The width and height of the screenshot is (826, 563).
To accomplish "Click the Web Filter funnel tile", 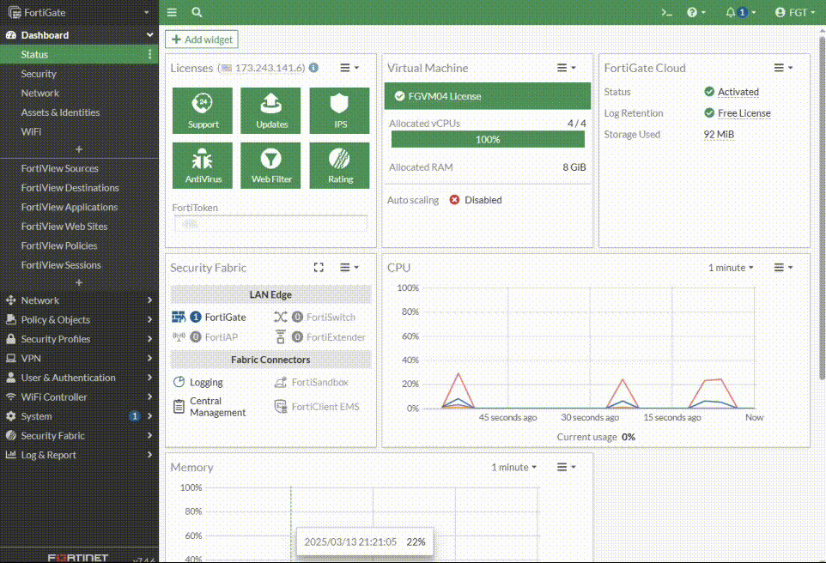I will pos(271,165).
